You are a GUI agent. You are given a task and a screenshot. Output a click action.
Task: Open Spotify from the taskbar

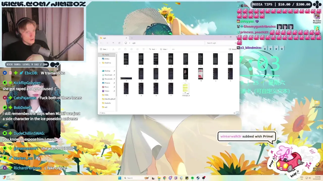[192, 178]
